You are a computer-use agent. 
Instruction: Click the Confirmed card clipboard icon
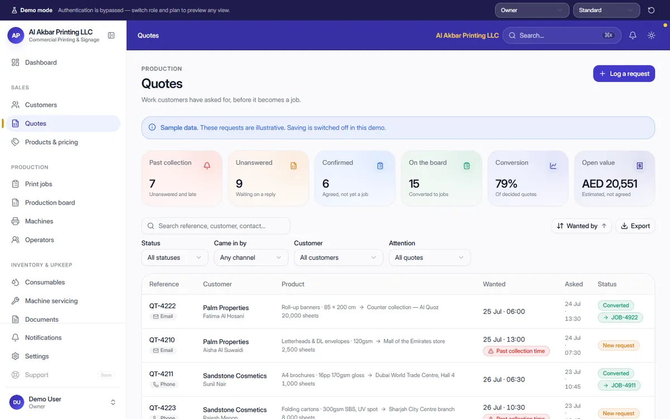click(380, 165)
